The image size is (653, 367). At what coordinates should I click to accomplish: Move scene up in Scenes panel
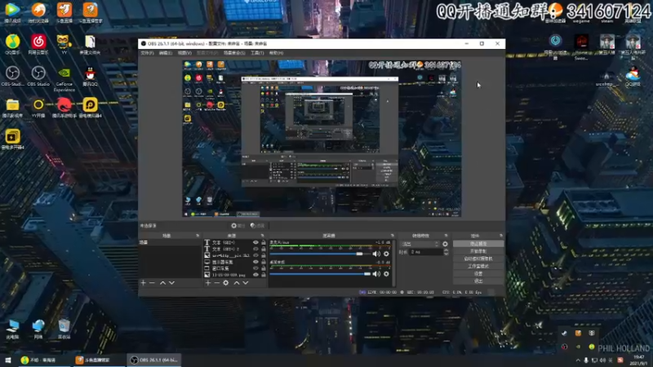pyautogui.click(x=162, y=283)
